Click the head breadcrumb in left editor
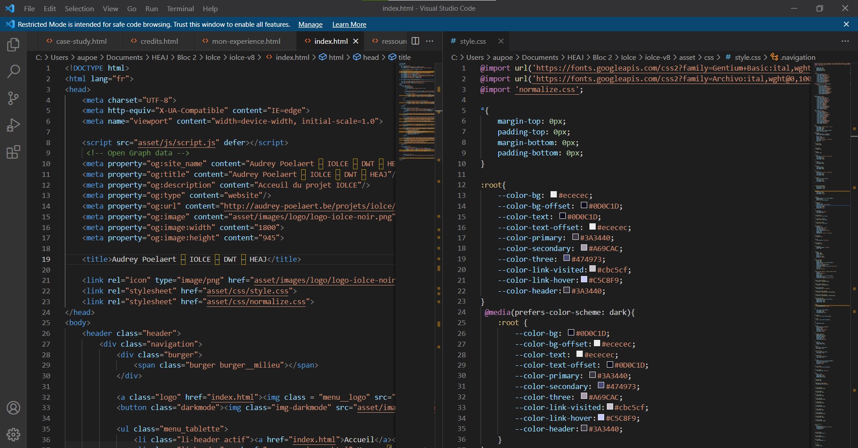 click(x=370, y=57)
